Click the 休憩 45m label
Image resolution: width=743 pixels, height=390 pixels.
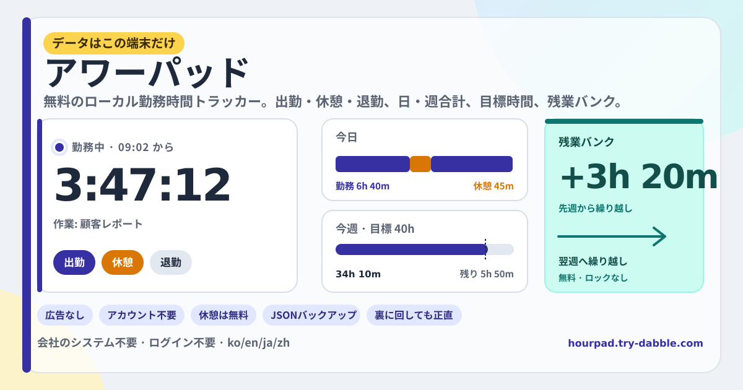click(493, 186)
